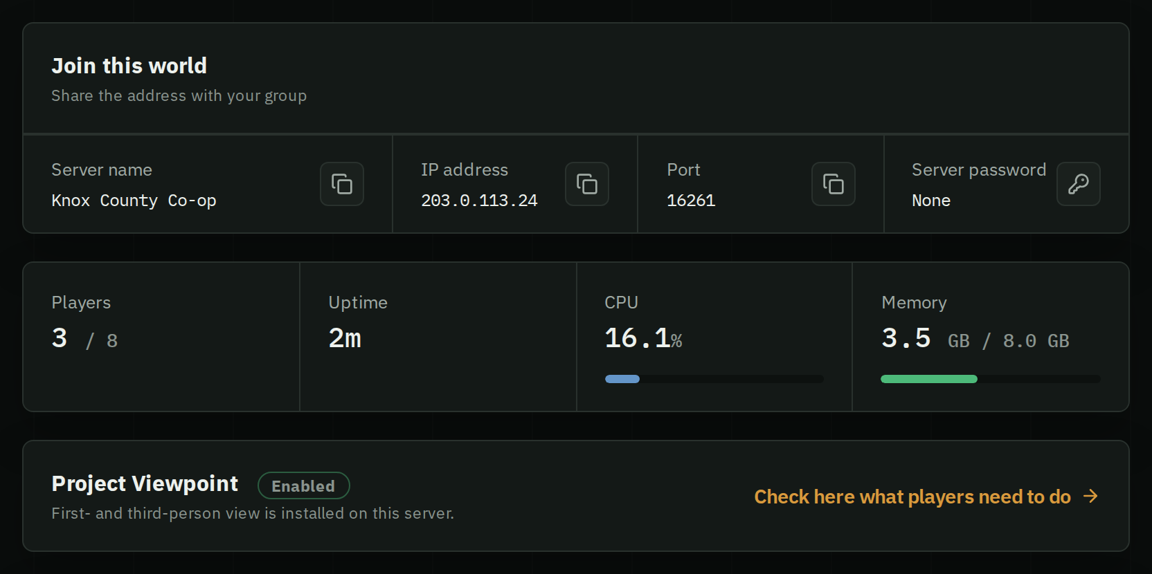Click the Uptime value '2m'
1152x574 pixels.
[345, 338]
